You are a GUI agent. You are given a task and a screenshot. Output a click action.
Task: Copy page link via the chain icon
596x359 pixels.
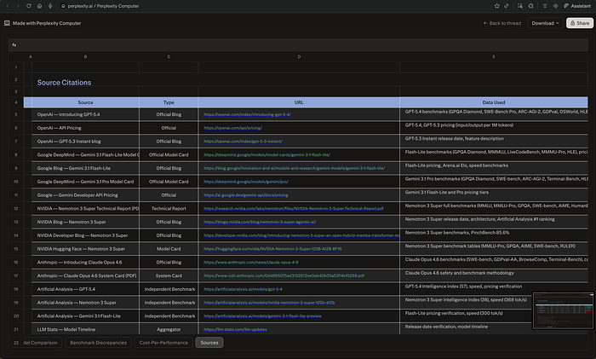[507, 6]
